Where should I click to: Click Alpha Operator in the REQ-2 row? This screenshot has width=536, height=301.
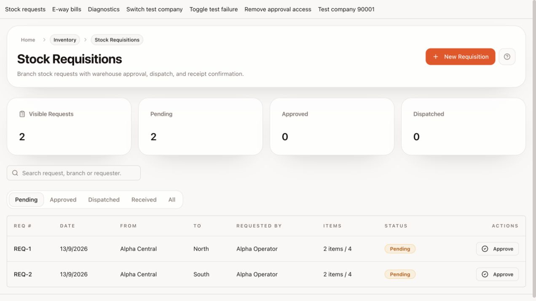pyautogui.click(x=257, y=274)
